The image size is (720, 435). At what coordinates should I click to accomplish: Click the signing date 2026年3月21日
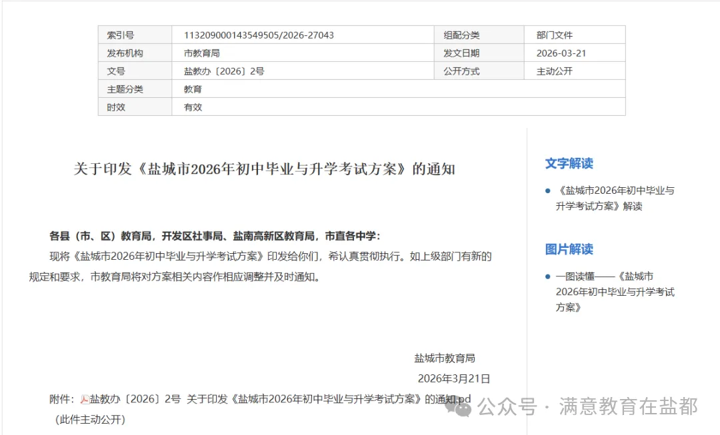click(x=454, y=378)
